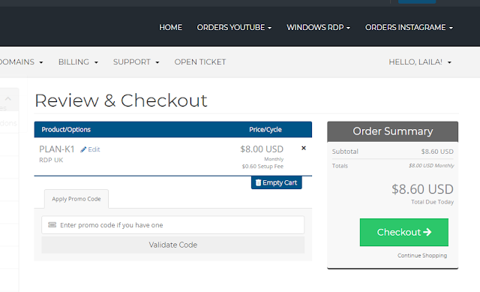Click the Total Due Today label
480x292 pixels.
pyautogui.click(x=432, y=202)
